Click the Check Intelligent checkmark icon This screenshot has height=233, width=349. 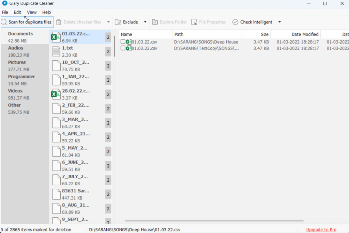point(235,22)
